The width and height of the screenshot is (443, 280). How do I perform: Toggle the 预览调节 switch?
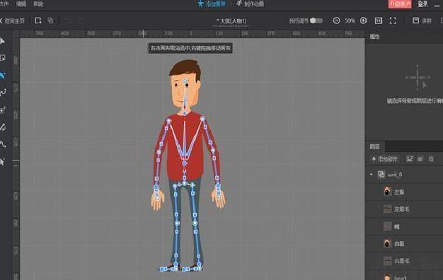click(x=316, y=21)
